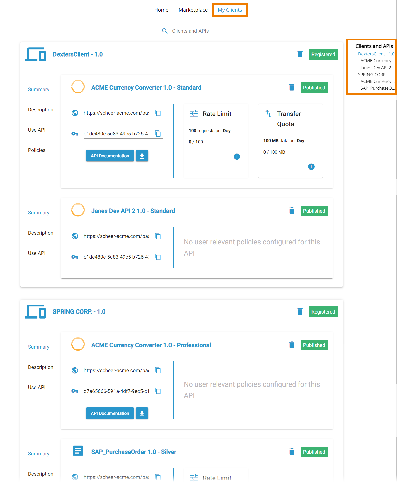Open Use API tab for ACME Professional
Viewport: 397px width, 482px height.
37,387
